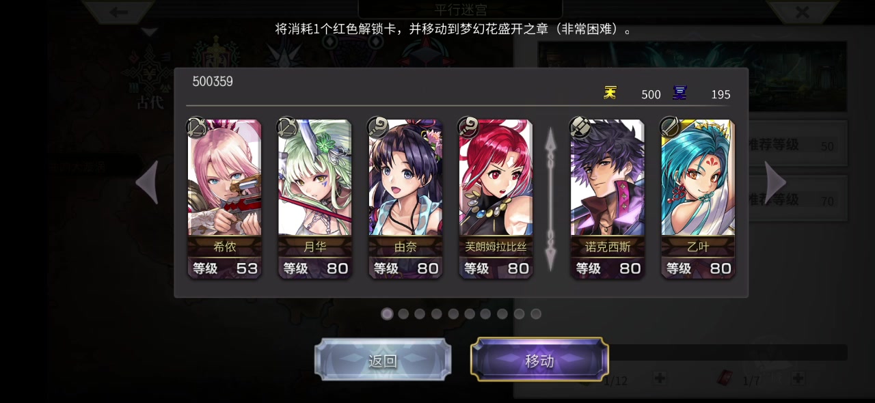The image size is (875, 403).
Task: Tap the 返回 button
Action: coord(383,360)
